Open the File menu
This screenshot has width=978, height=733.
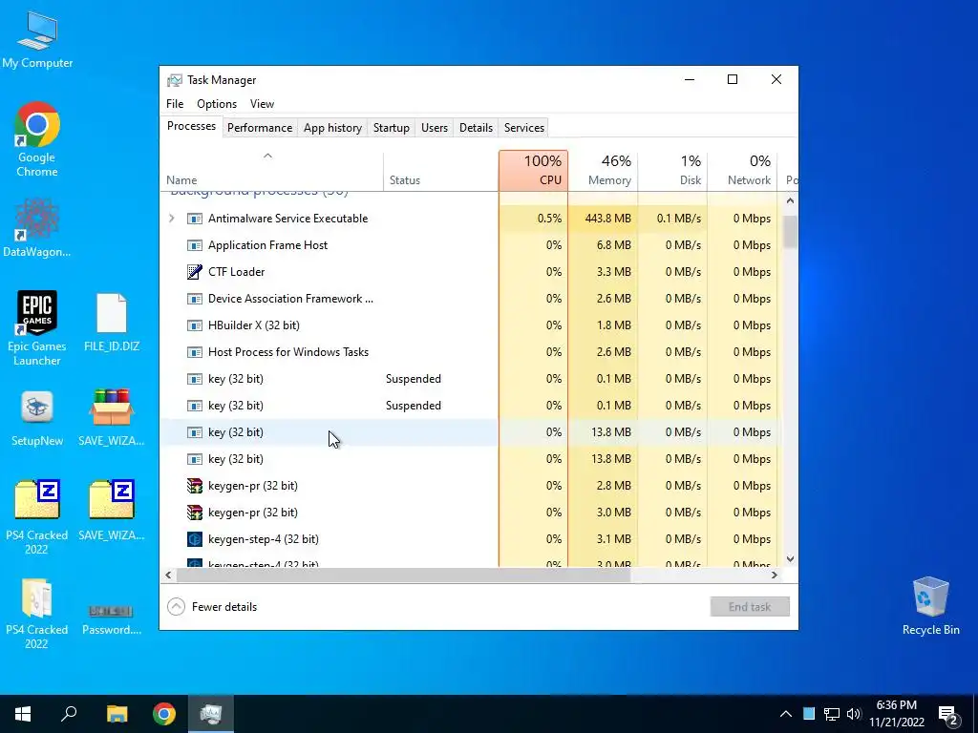tap(175, 104)
